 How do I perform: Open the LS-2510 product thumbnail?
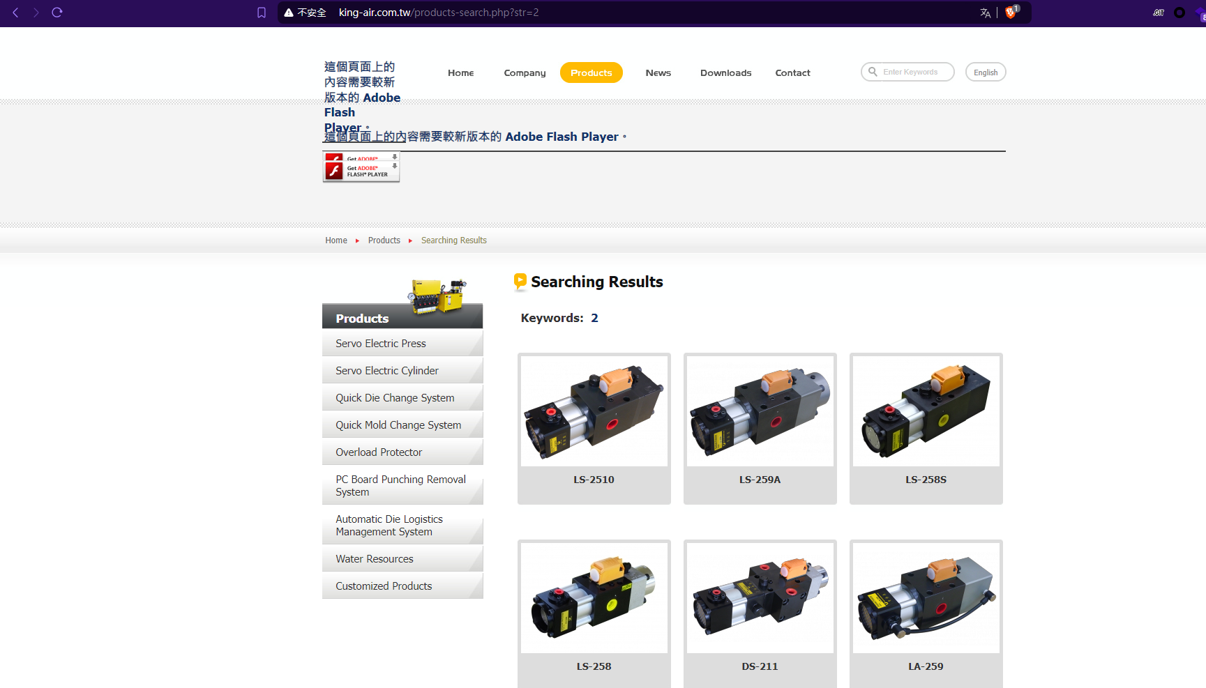594,411
